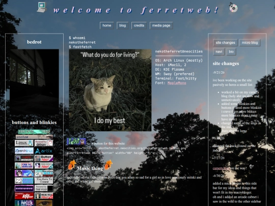Click the anime cat-ear girl badge
The image size is (275, 206).
point(24,173)
